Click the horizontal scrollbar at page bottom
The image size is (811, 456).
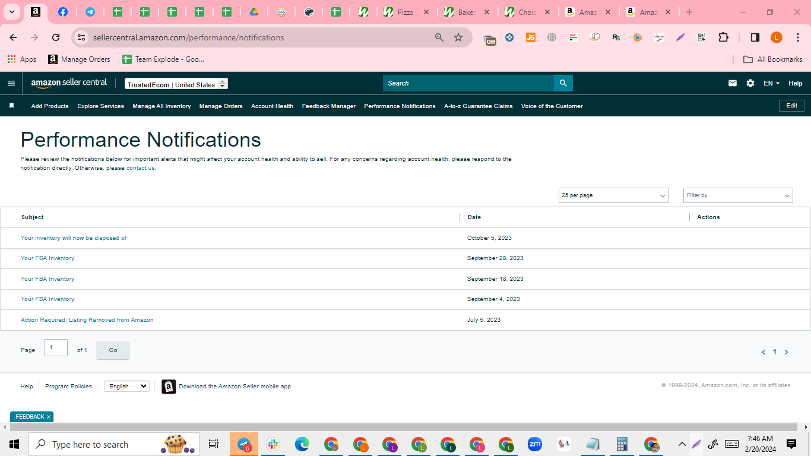pyautogui.click(x=404, y=427)
